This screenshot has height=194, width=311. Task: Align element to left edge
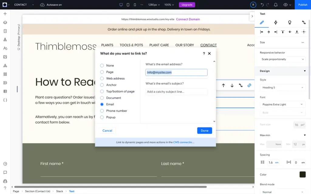pyautogui.click(x=261, y=32)
